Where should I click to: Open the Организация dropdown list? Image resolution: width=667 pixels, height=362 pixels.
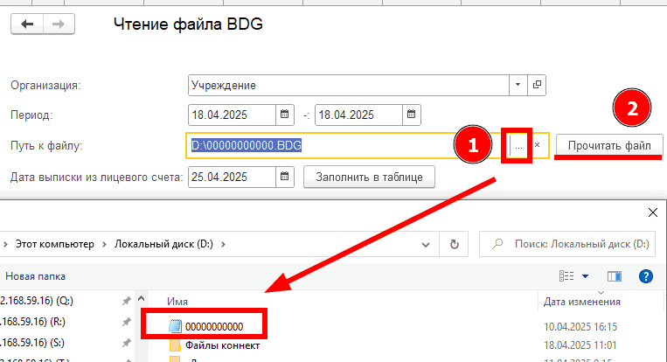(x=518, y=85)
